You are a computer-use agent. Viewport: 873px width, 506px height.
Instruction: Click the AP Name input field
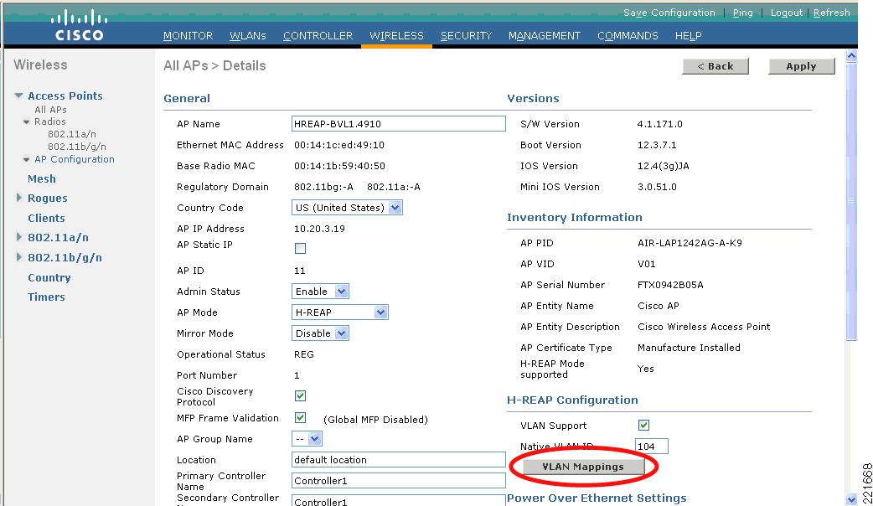[398, 124]
